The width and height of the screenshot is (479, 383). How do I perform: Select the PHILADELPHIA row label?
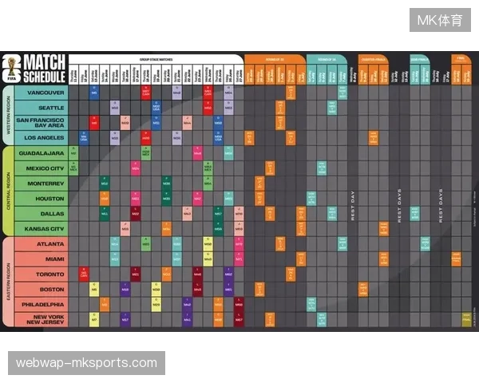click(x=43, y=305)
